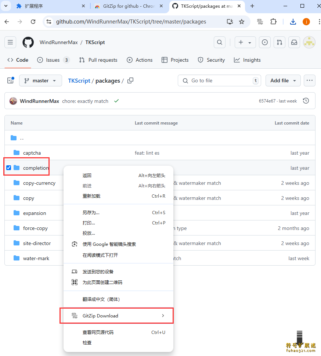This screenshot has width=321, height=356.
Task: Open the more options ellipsis button
Action: point(309,80)
